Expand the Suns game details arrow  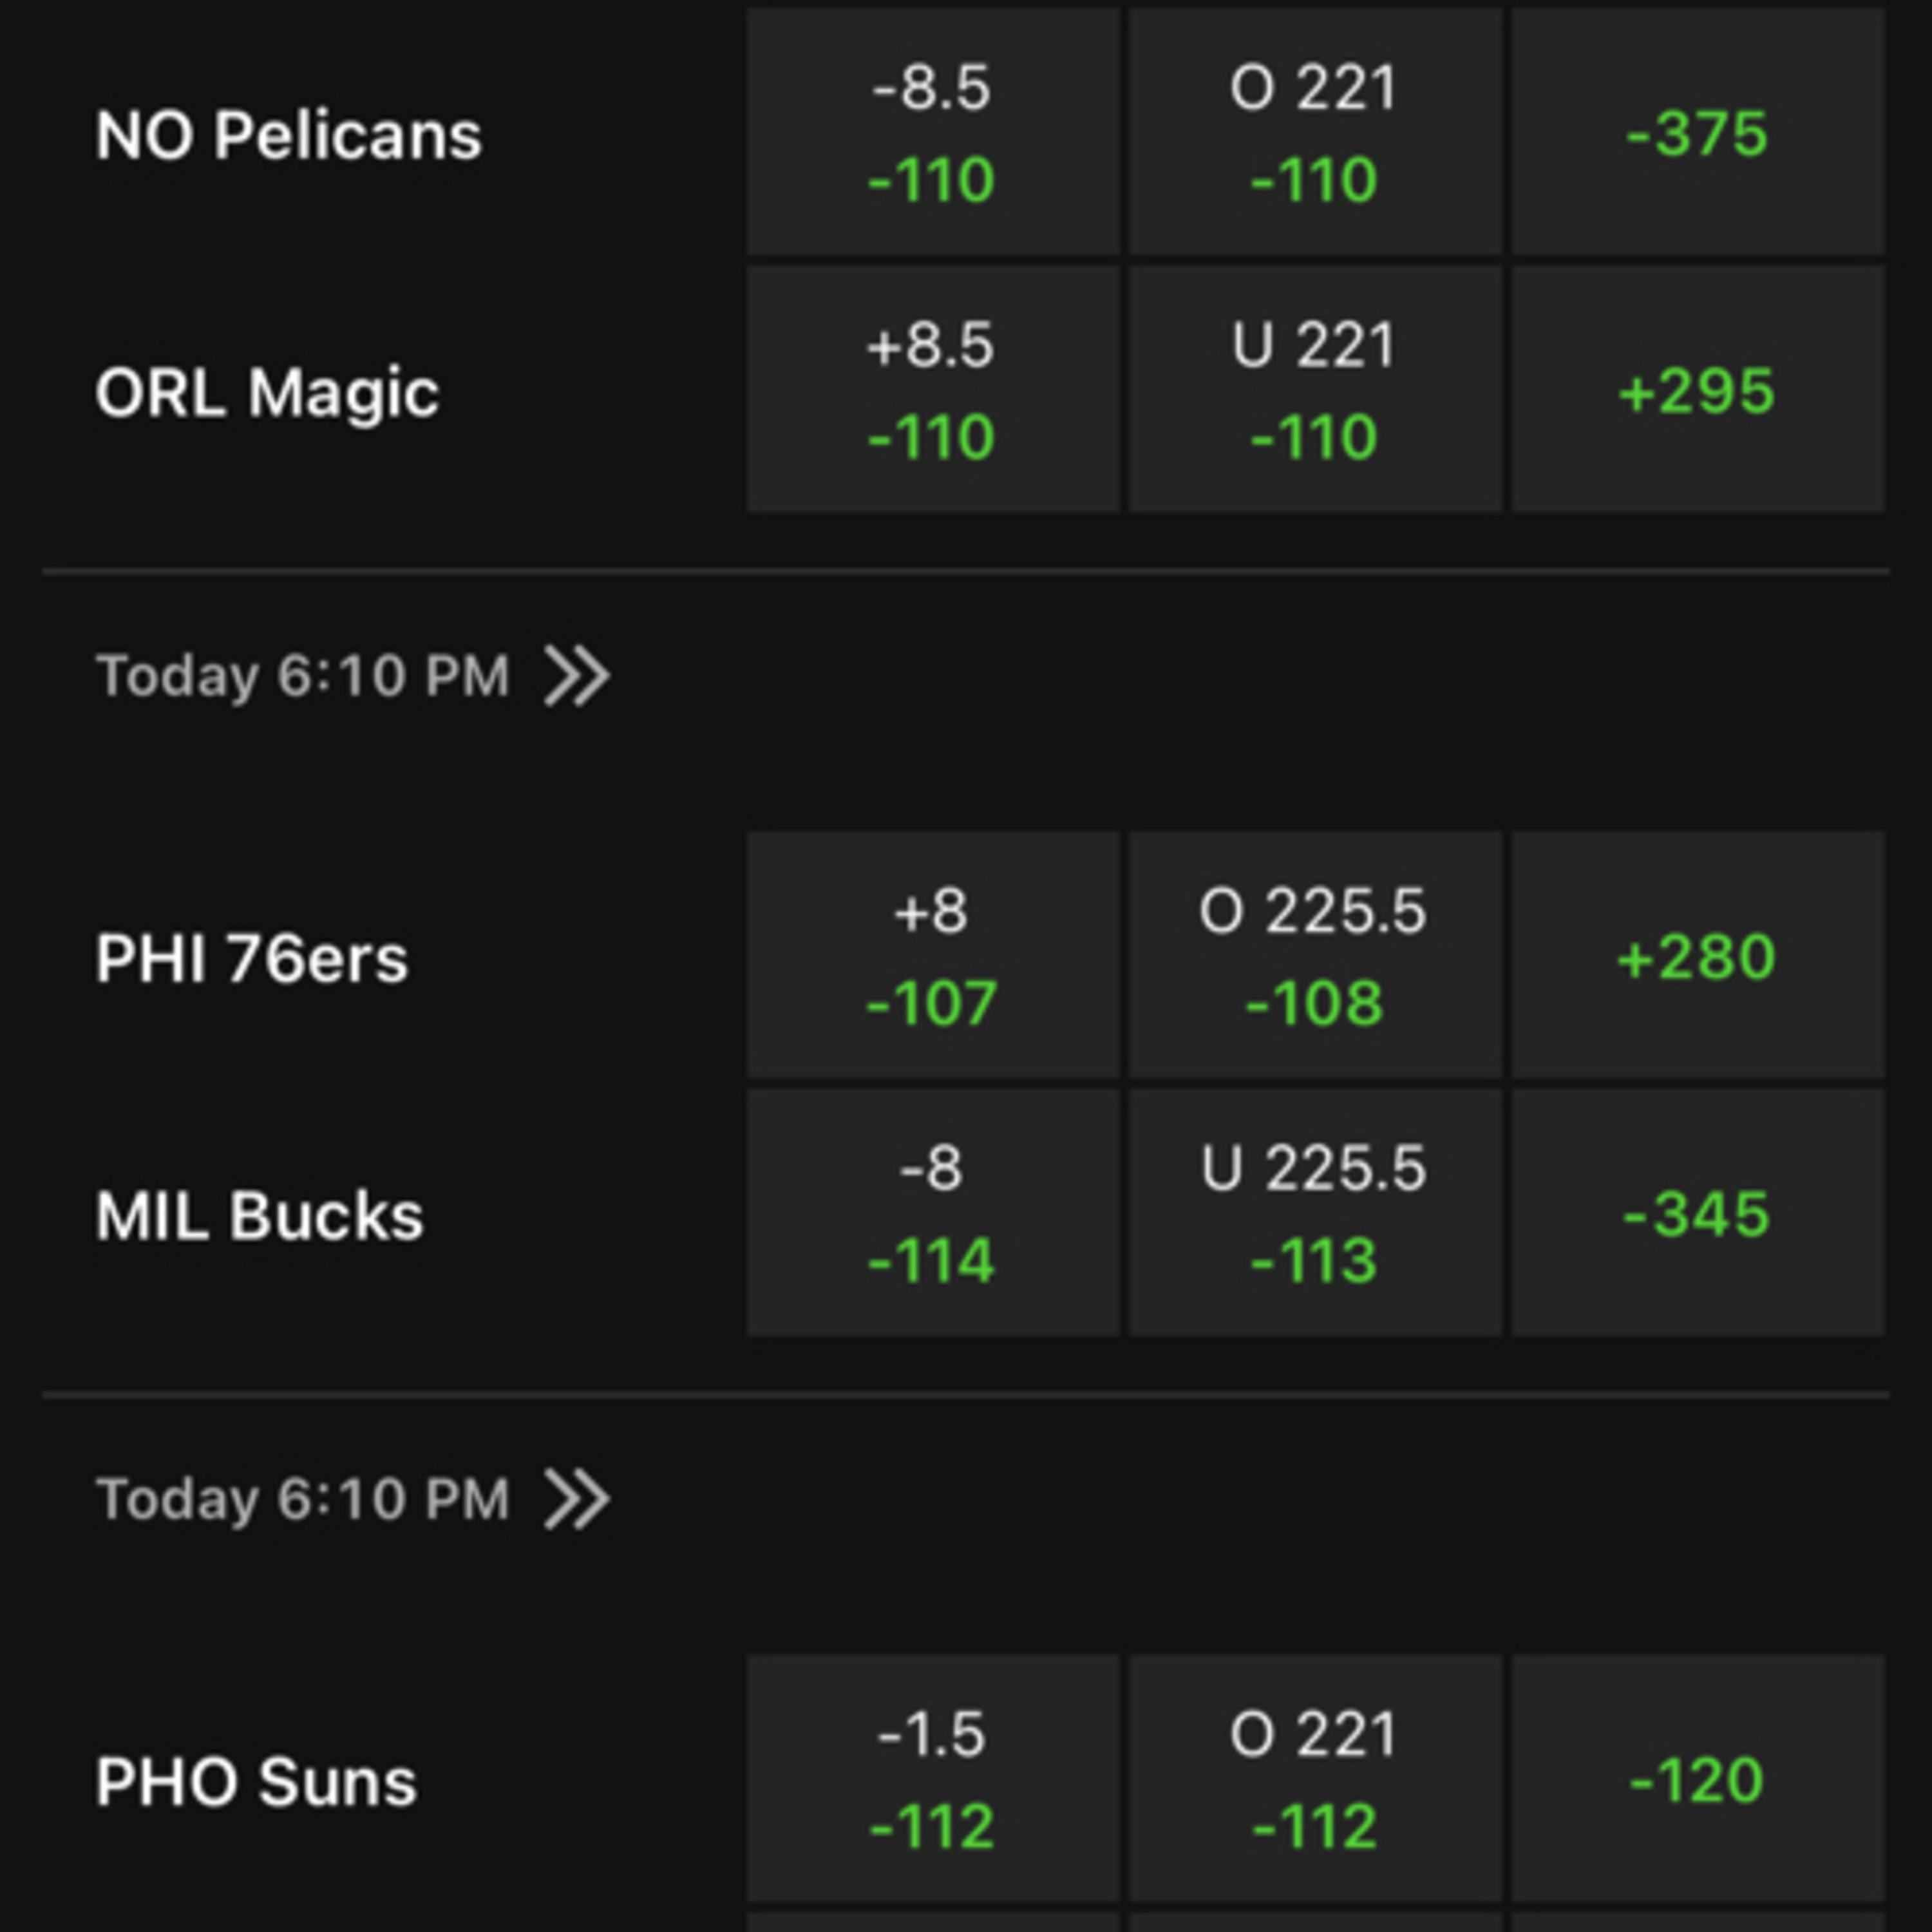coord(577,1499)
